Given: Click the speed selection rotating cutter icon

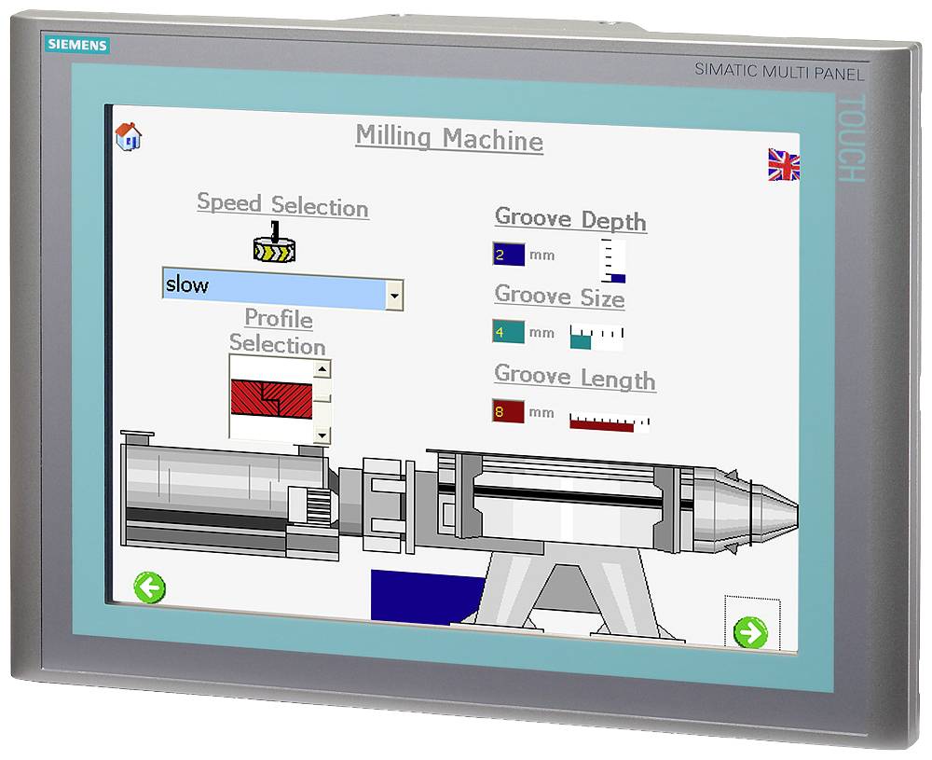Looking at the screenshot, I should [274, 242].
